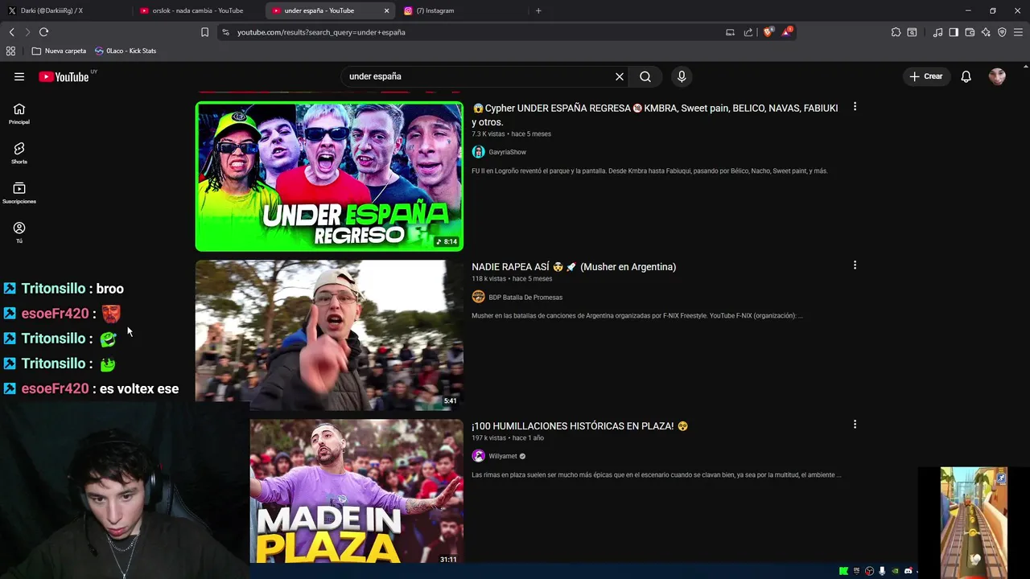Click the magnifier search button
Viewport: 1030px width, 579px height.
coord(645,76)
